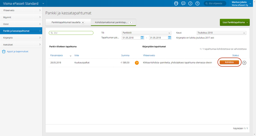The height and width of the screenshot is (136, 256).
Task: Click the orange question mark on transaction
Action: pos(137,63)
